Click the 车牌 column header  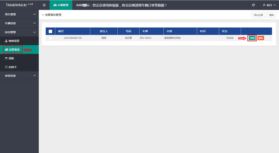pyautogui.click(x=151, y=31)
